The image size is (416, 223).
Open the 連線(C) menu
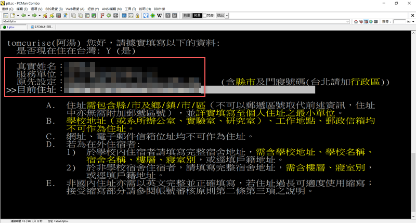click(7, 9)
